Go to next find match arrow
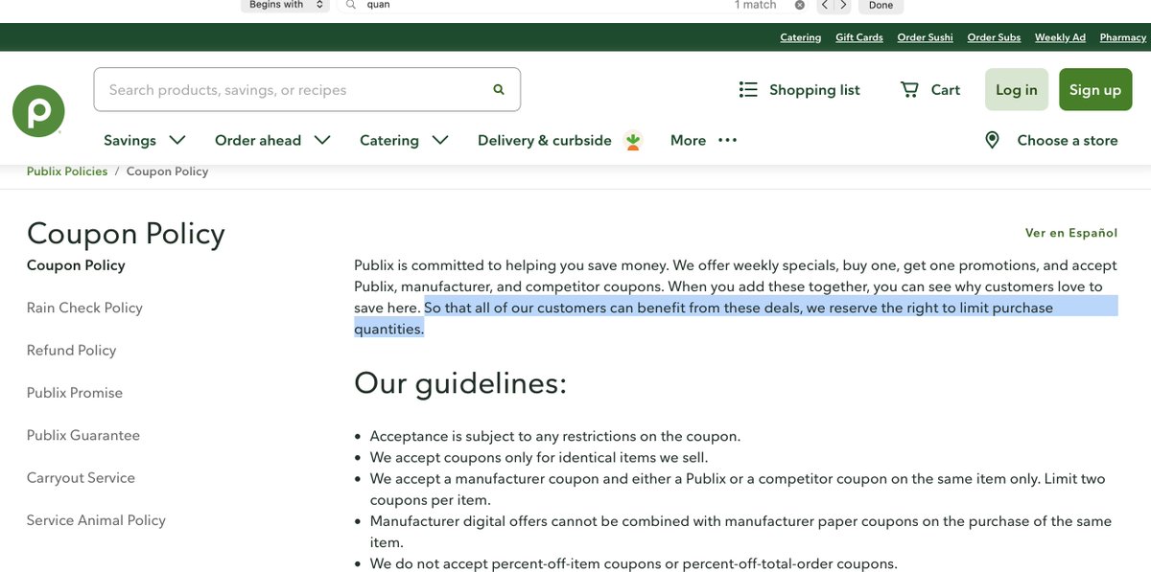 point(843,5)
